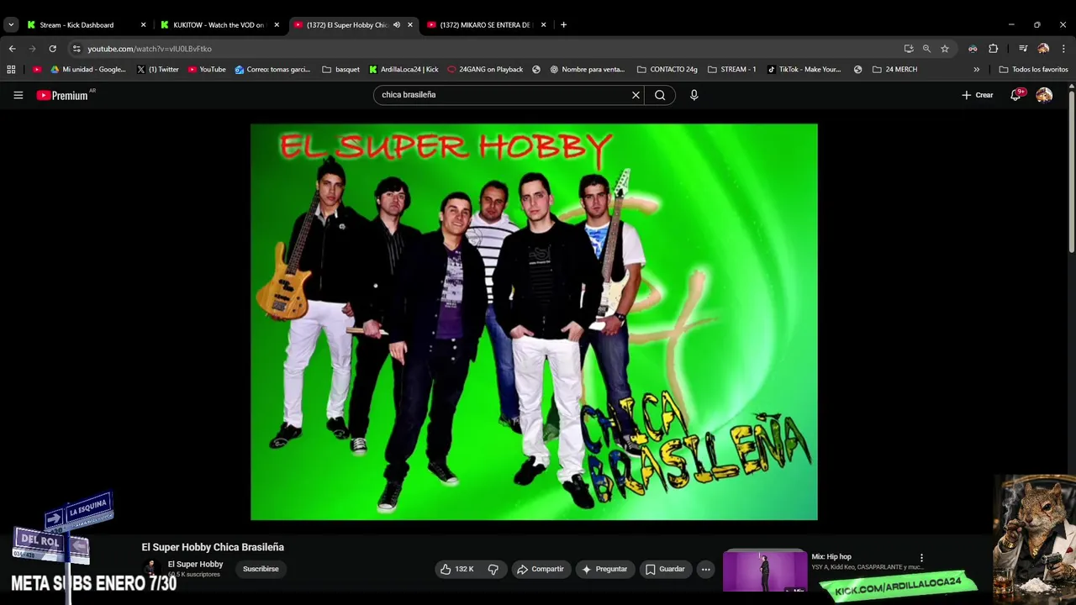Open El Super Hobby channel avatar
This screenshot has width=1076, height=605.
point(151,568)
